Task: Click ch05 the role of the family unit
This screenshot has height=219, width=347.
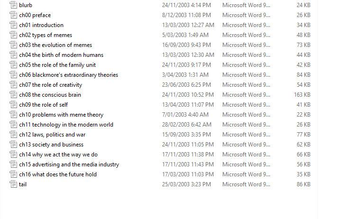Action: (x=57, y=65)
